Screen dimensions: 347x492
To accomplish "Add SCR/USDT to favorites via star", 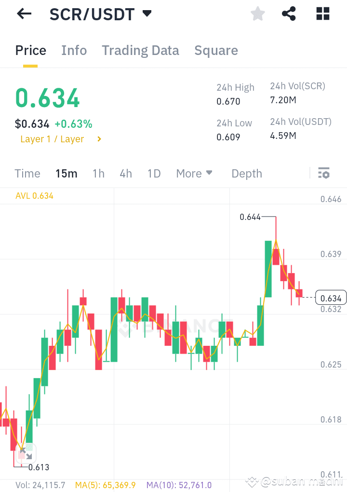I will [257, 14].
